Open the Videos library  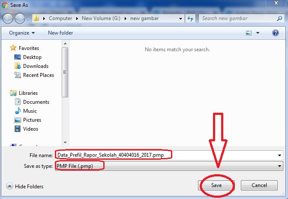pos(30,129)
